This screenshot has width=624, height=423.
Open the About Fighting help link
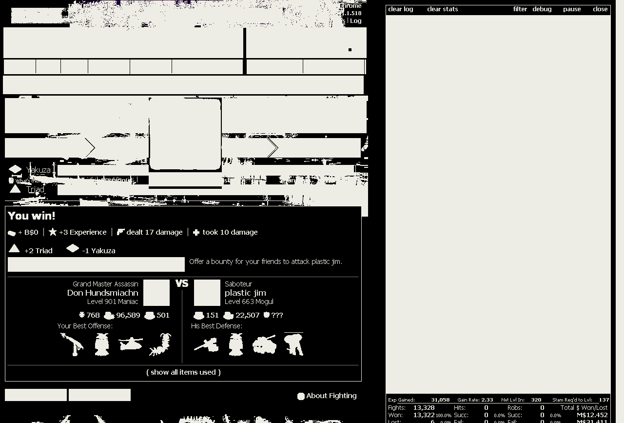(x=331, y=396)
